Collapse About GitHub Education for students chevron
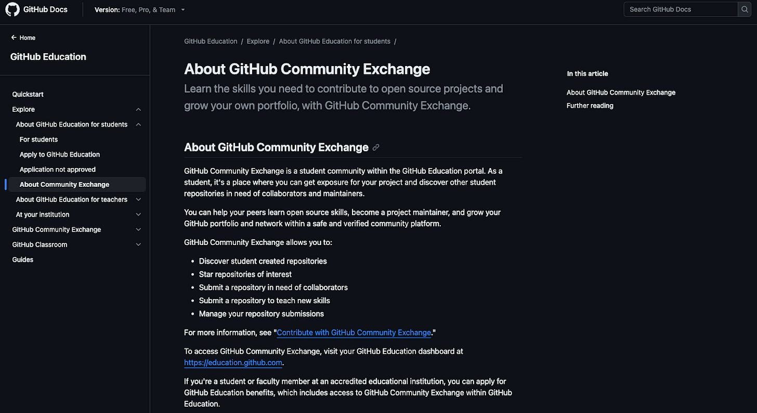The image size is (757, 413). click(138, 124)
